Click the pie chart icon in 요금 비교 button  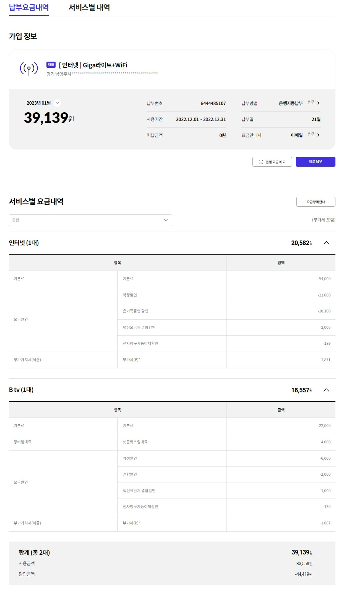pyautogui.click(x=261, y=162)
